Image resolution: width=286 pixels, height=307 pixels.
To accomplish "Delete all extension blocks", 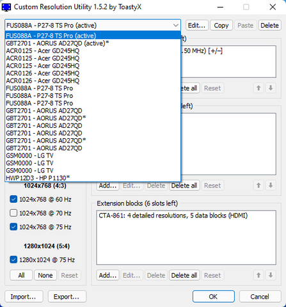I will coord(184,275).
